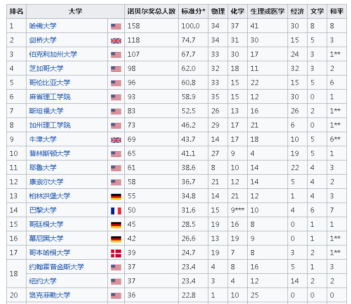The width and height of the screenshot is (351, 304).
Task: Click the total 107 for 伯克利加州大学
Action: pyautogui.click(x=133, y=54)
